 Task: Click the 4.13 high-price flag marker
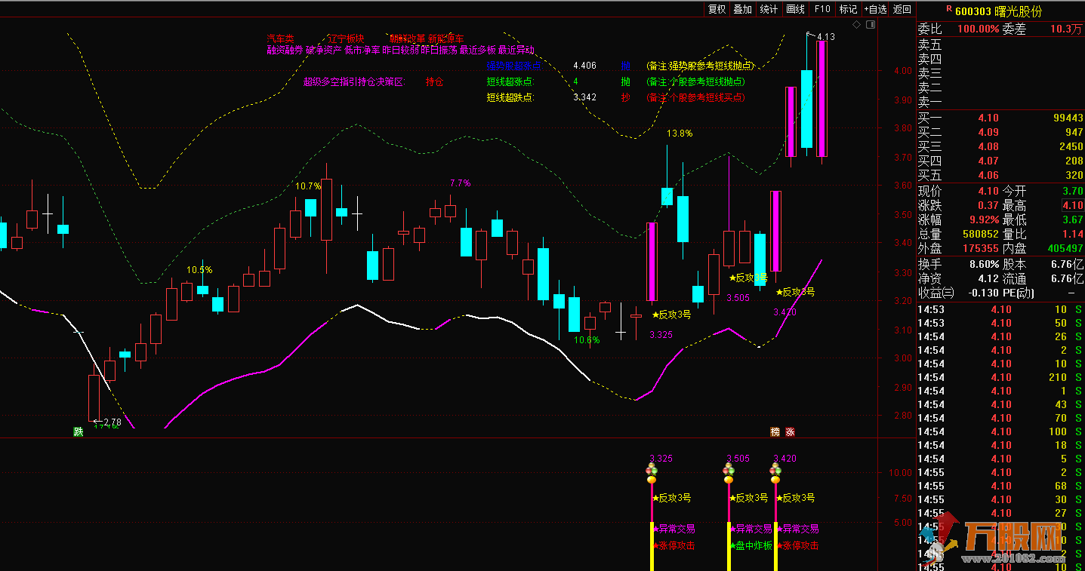(821, 36)
